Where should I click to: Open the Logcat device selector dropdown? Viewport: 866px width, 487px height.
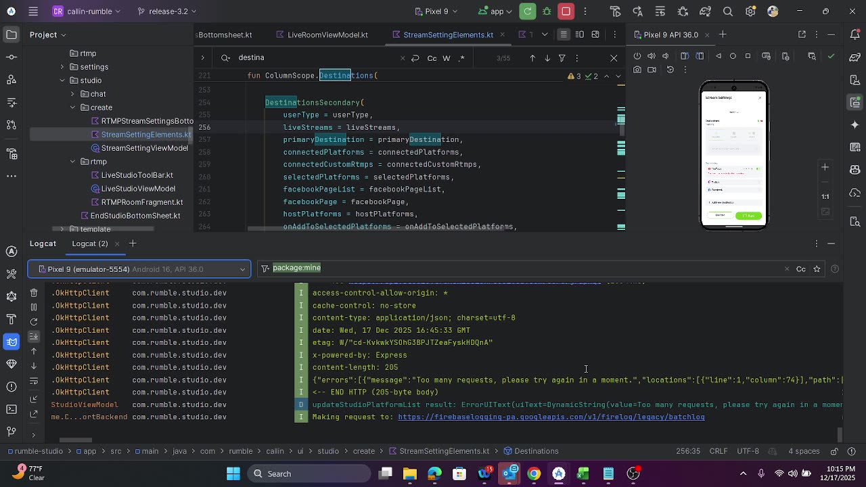(139, 269)
